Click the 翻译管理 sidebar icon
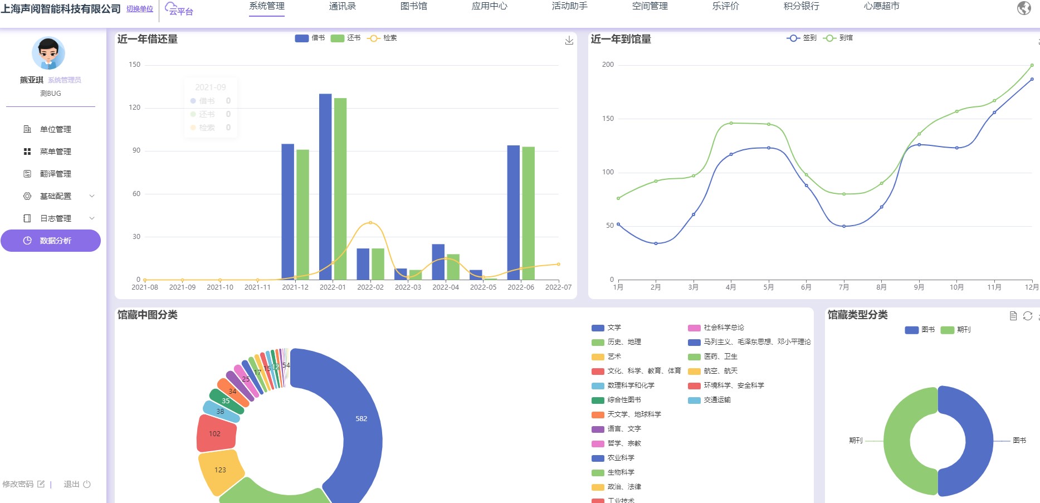This screenshot has width=1040, height=503. 27,174
